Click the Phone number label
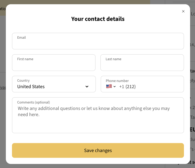The width and height of the screenshot is (195, 168). click(x=117, y=81)
